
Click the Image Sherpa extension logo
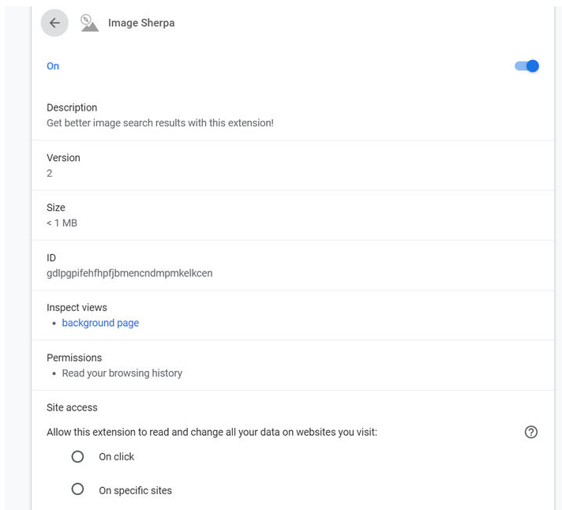[89, 23]
